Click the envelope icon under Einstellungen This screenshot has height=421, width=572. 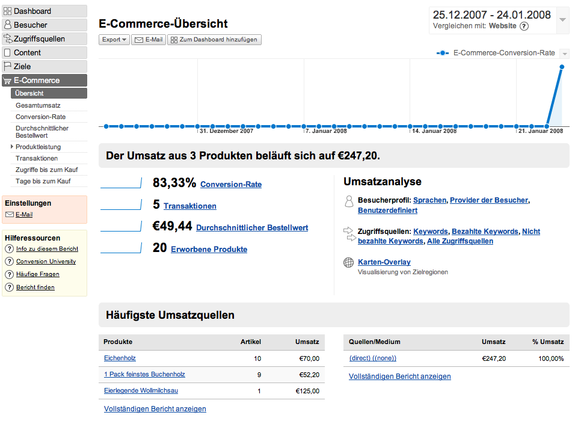tap(10, 215)
